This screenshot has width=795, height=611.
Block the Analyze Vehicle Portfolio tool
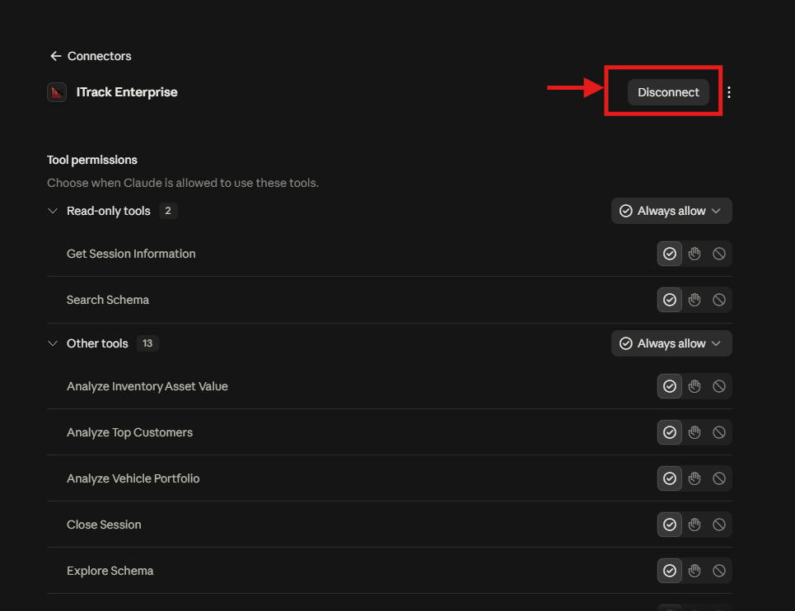pos(719,478)
